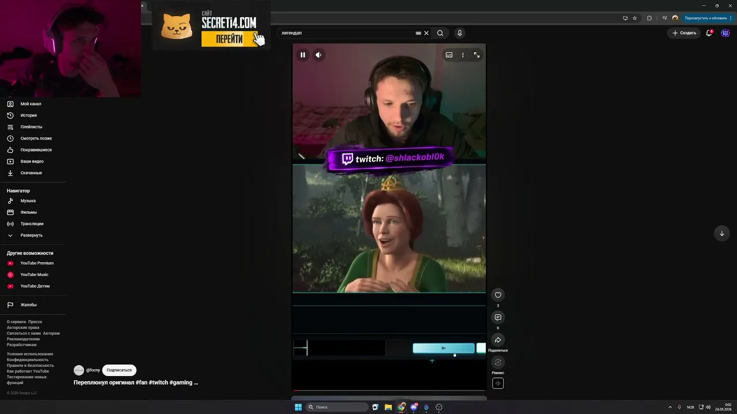Viewport: 737px width, 414px height.
Task: Open the YouTube account avatar menu
Action: (725, 33)
